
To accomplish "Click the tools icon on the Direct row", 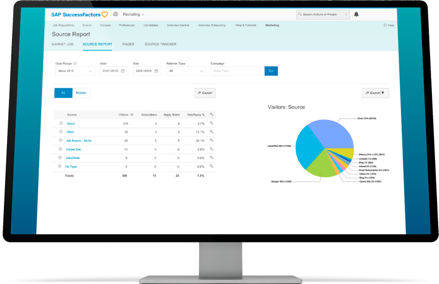I will coord(211,123).
